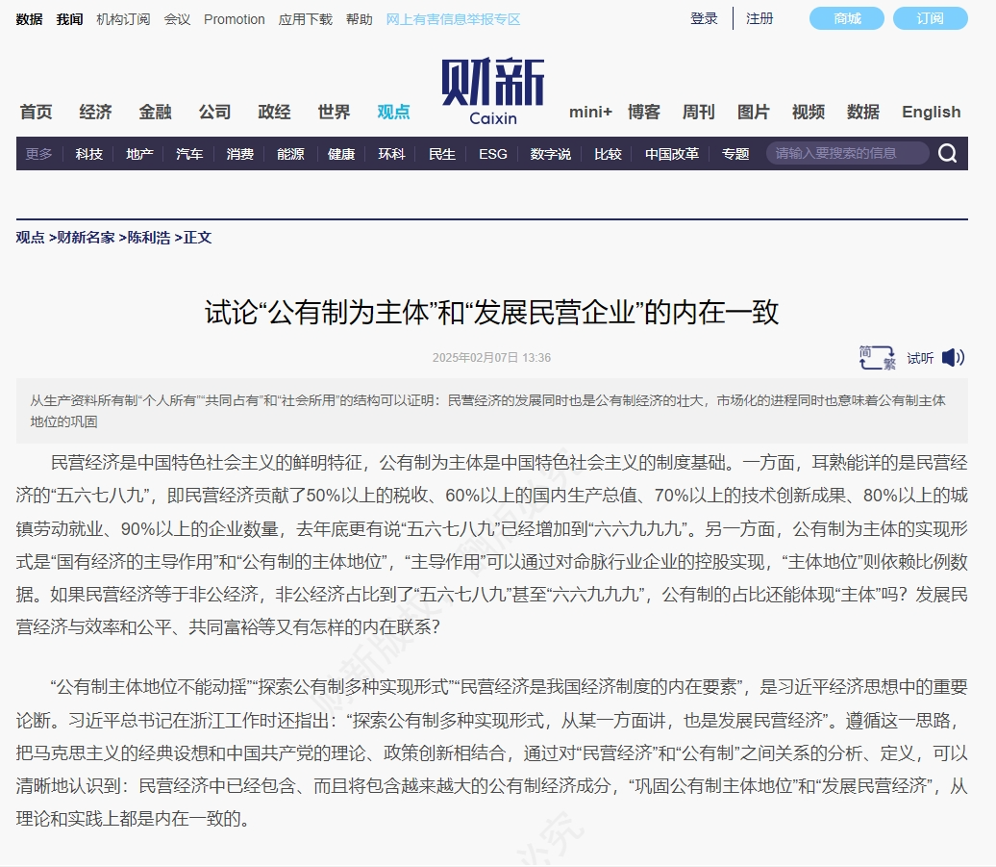The height and width of the screenshot is (867, 996).
Task: Open the ESG category in the sub-navigation
Action: coord(491,154)
